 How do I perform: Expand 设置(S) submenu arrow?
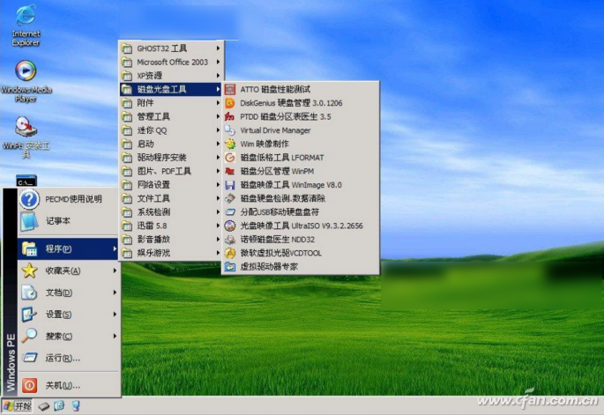tap(115, 315)
